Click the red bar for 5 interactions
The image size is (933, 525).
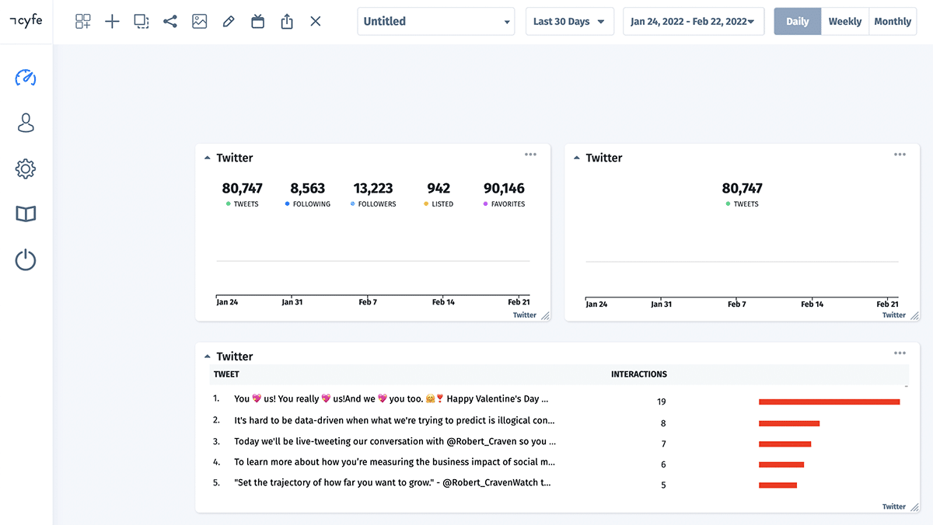coord(777,485)
